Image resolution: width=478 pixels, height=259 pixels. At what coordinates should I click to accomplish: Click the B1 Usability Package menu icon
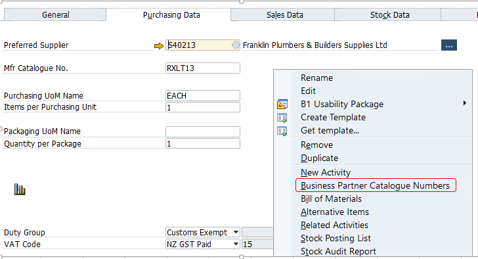click(282, 104)
